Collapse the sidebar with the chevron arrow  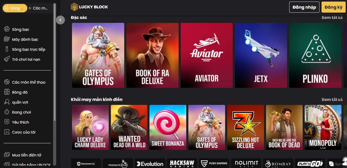[x=60, y=20]
